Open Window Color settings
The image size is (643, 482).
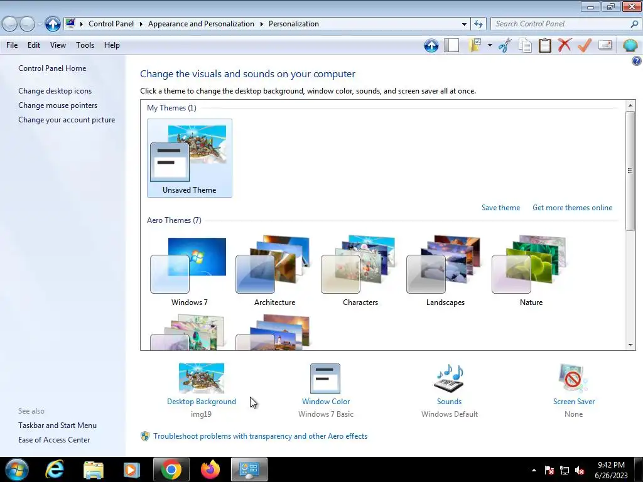(x=326, y=402)
